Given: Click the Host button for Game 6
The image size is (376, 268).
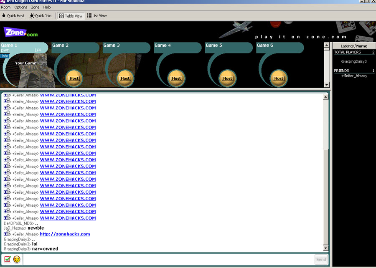Looking at the screenshot, I should point(279,78).
